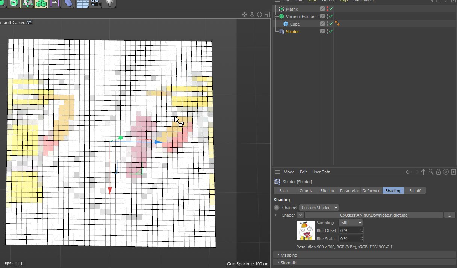This screenshot has height=268, width=457.
Task: Open the MoGraph Cloner tool palette
Action: tap(41, 3)
